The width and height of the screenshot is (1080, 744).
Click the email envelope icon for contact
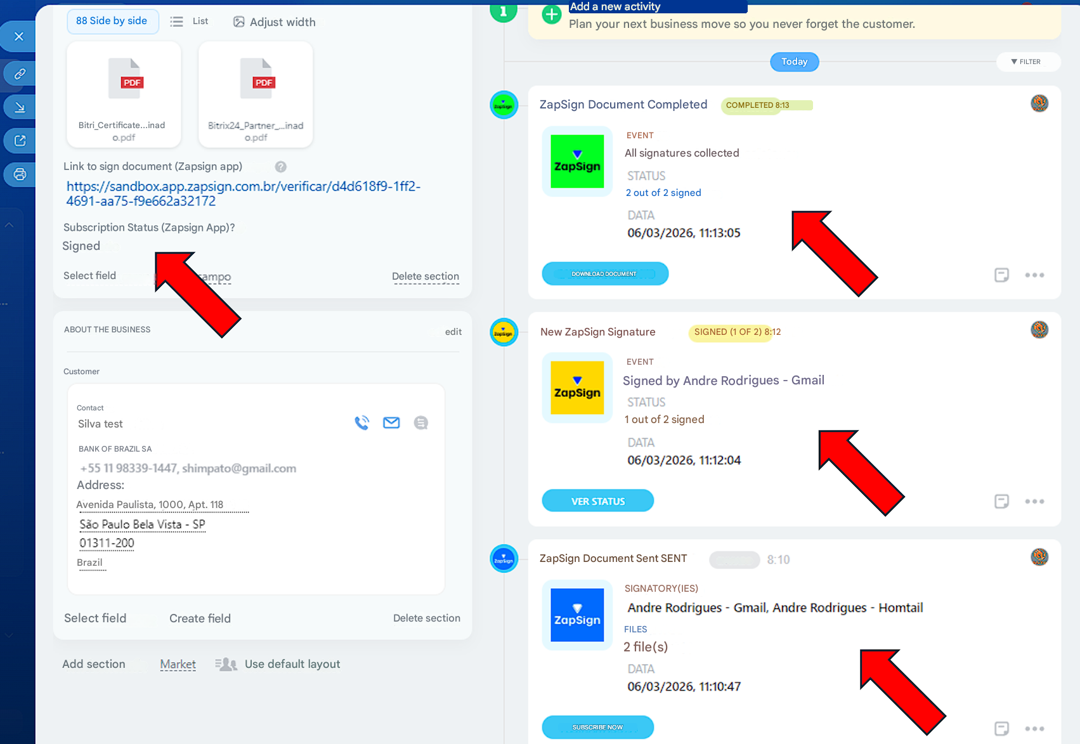(x=391, y=423)
